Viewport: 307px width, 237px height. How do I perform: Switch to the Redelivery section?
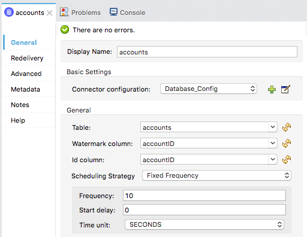tap(27, 58)
